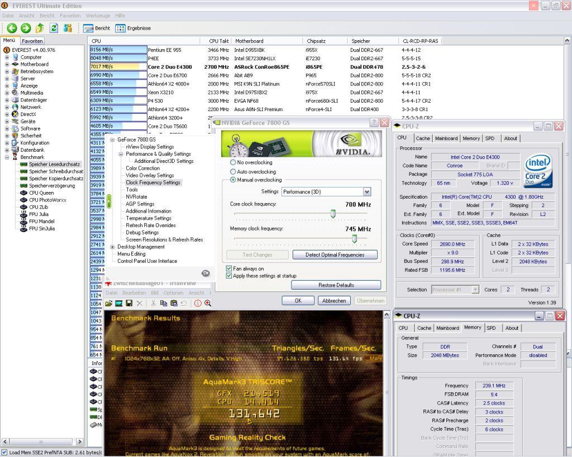Screen dimensions: 572x457
Task: Click the Abbrechen button
Action: click(x=334, y=301)
